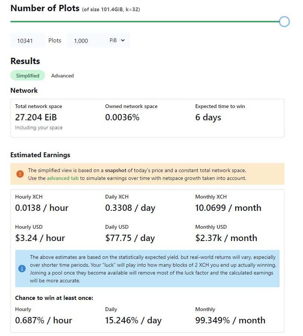Click the Daily chance to win value

point(133,320)
